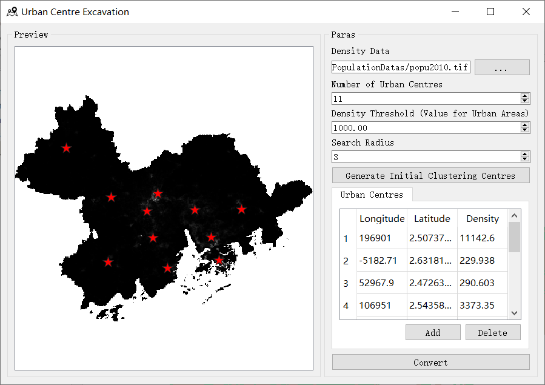
Task: Click the northwesternmost red star on map
Action: [x=66, y=147]
